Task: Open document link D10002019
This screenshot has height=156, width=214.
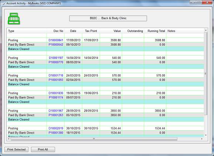Action: tap(56, 128)
